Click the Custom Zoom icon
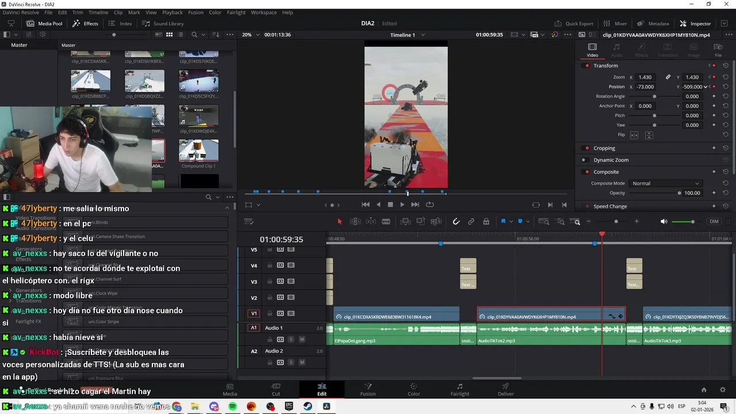Screen dimensions: 736x414 576,221
